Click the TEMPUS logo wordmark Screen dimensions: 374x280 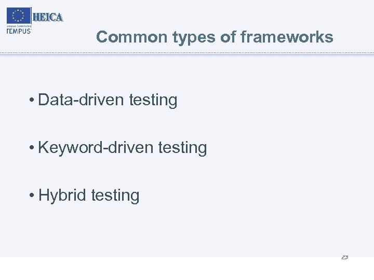click(19, 31)
